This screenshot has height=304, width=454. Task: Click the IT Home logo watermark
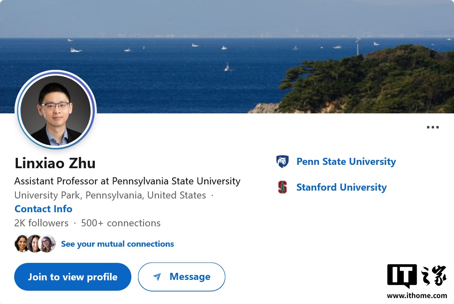(x=417, y=276)
